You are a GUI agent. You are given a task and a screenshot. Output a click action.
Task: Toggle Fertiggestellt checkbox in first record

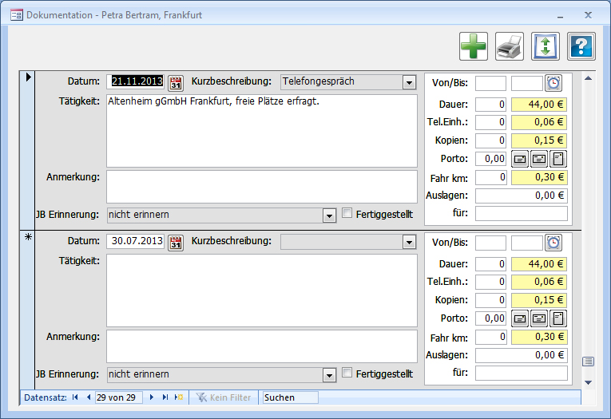(347, 213)
